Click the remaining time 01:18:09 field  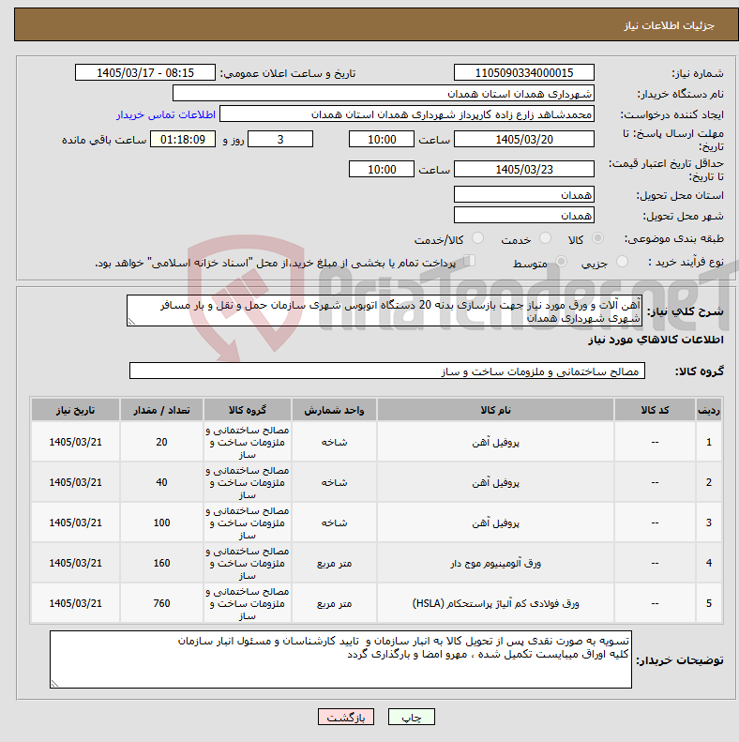(183, 139)
